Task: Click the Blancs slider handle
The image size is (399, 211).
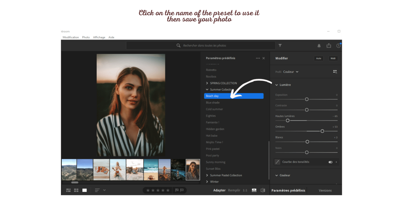Action: tap(307, 142)
